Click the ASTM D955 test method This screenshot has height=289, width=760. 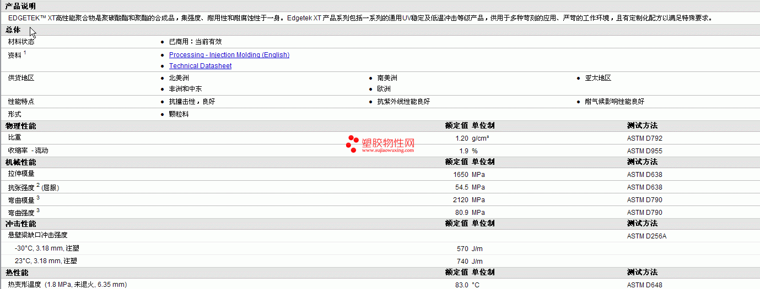645,151
